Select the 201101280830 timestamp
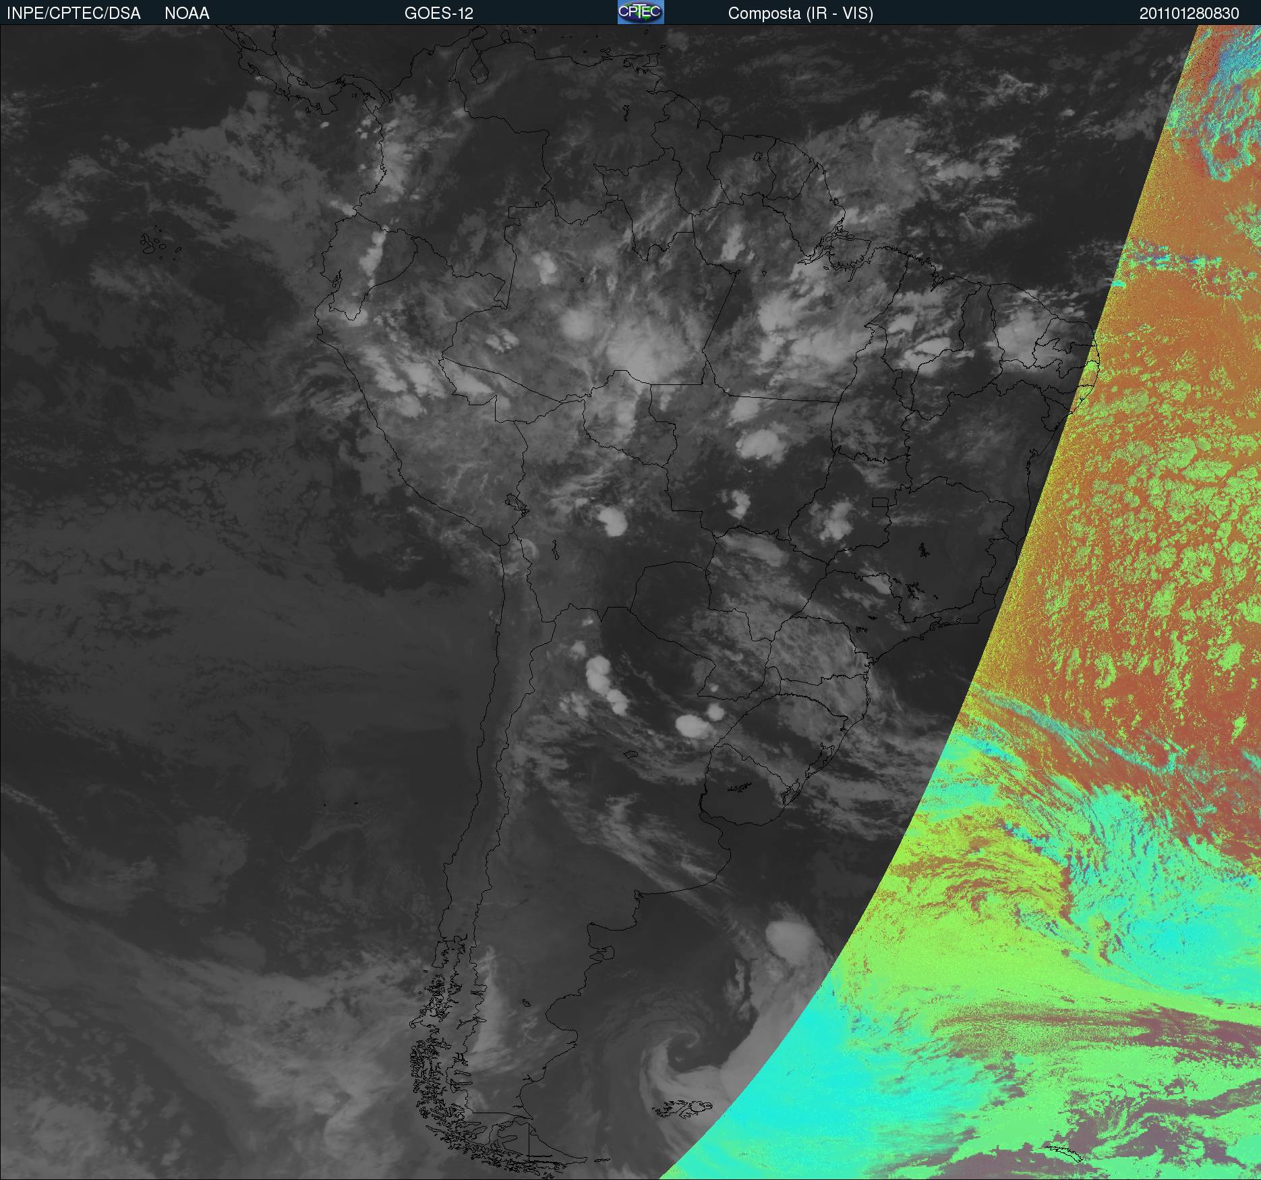Viewport: 1261px width, 1180px height. 1190,13
